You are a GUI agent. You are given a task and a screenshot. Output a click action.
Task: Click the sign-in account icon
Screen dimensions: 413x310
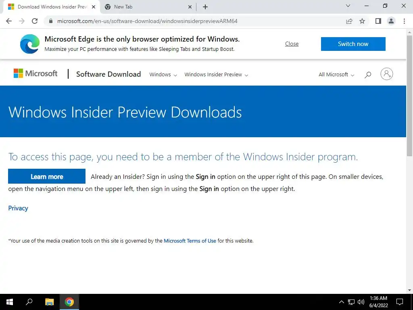tap(387, 74)
